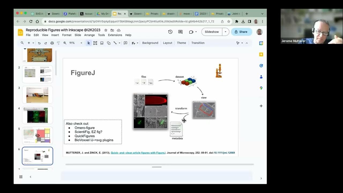This screenshot has width=343, height=193.
Task: Get add-ons with side panel plus
Action: pos(261,106)
